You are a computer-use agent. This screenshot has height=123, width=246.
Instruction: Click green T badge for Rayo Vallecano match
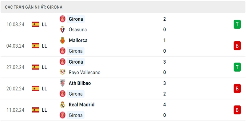click(237, 67)
